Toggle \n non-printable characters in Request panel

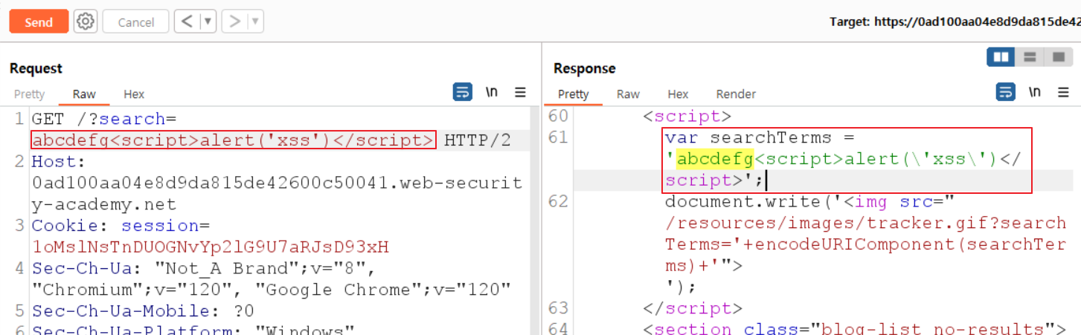492,93
